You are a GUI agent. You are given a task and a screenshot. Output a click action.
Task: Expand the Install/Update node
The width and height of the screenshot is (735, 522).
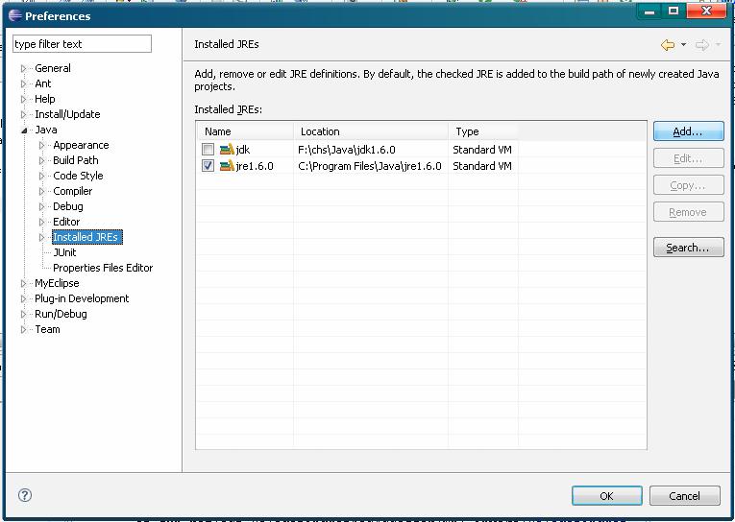23,115
